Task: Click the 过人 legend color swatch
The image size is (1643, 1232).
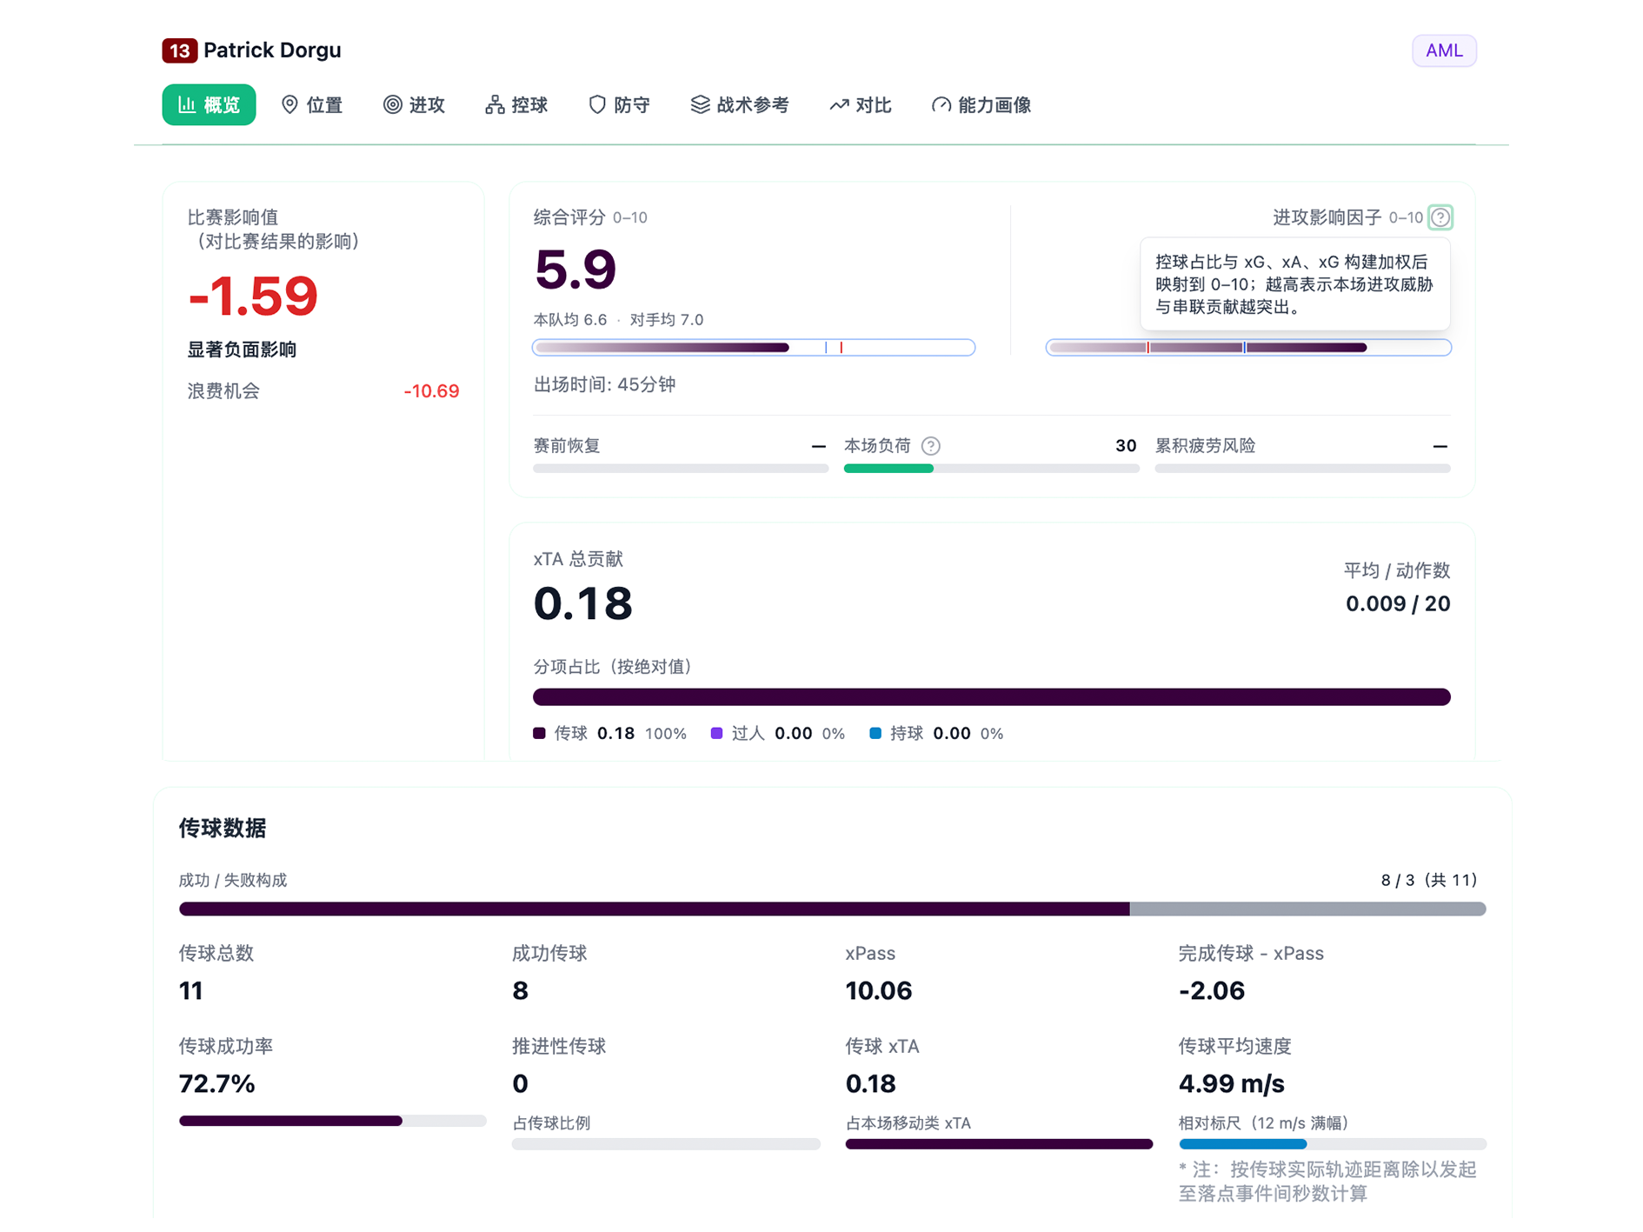Action: point(716,734)
